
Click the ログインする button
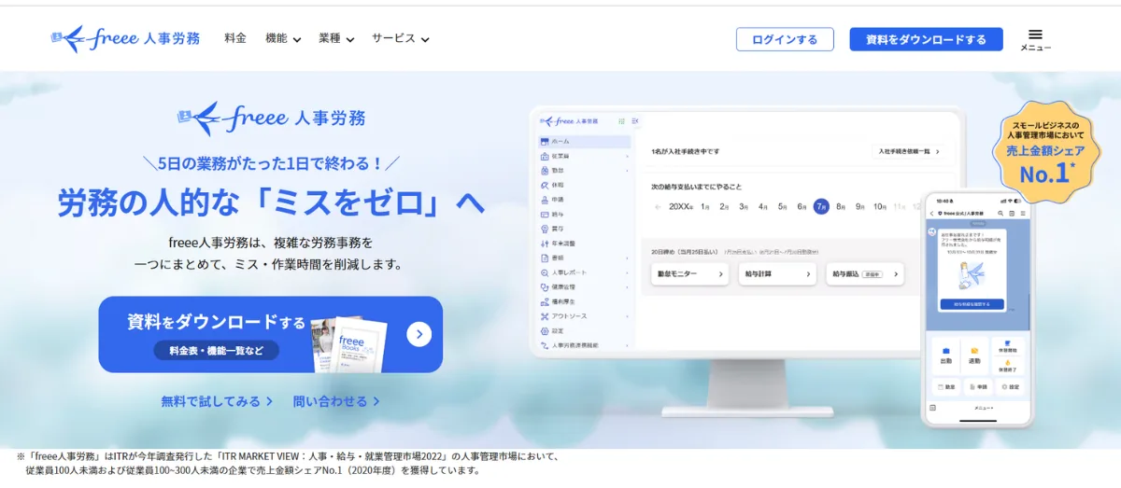785,39
